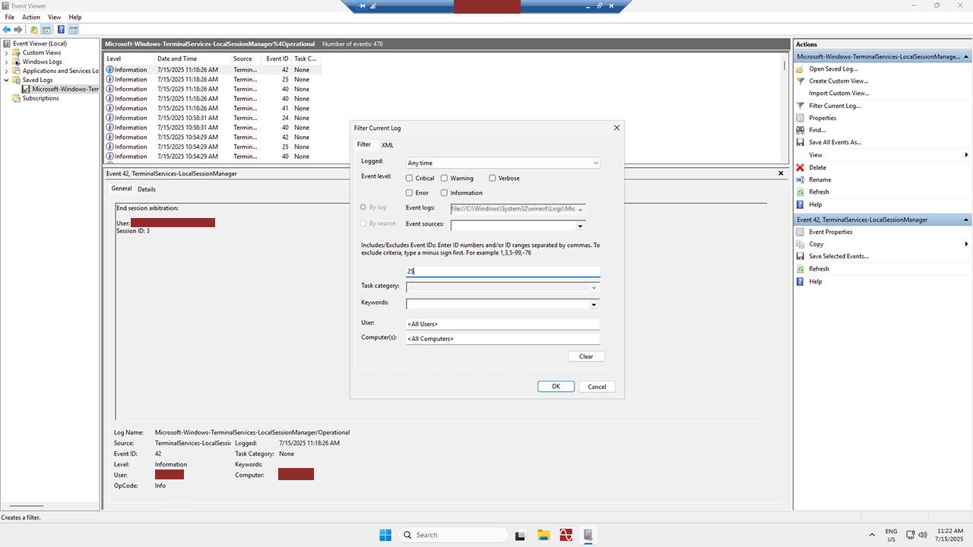This screenshot has width=973, height=547.
Task: Click the Back arrow in the toolbar
Action: (7, 30)
